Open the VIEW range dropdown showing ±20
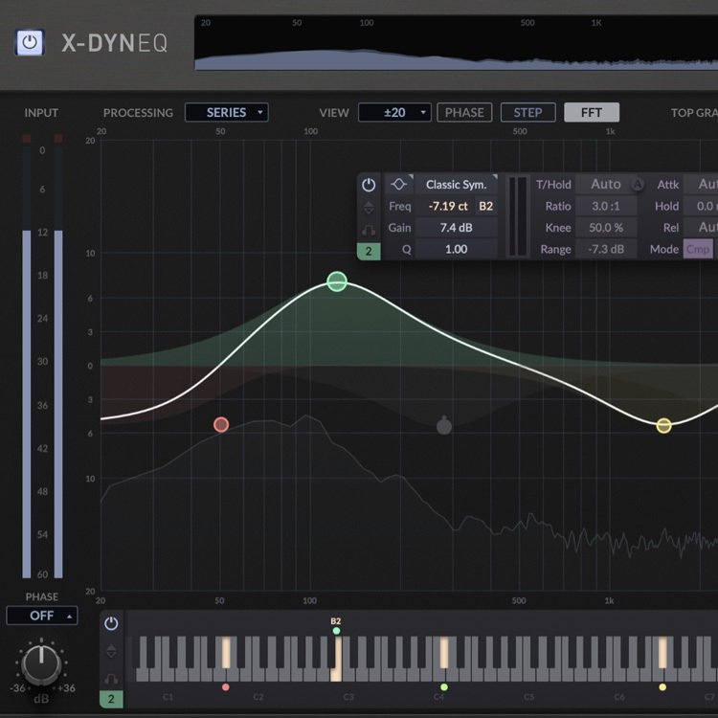The width and height of the screenshot is (718, 718). pos(394,112)
